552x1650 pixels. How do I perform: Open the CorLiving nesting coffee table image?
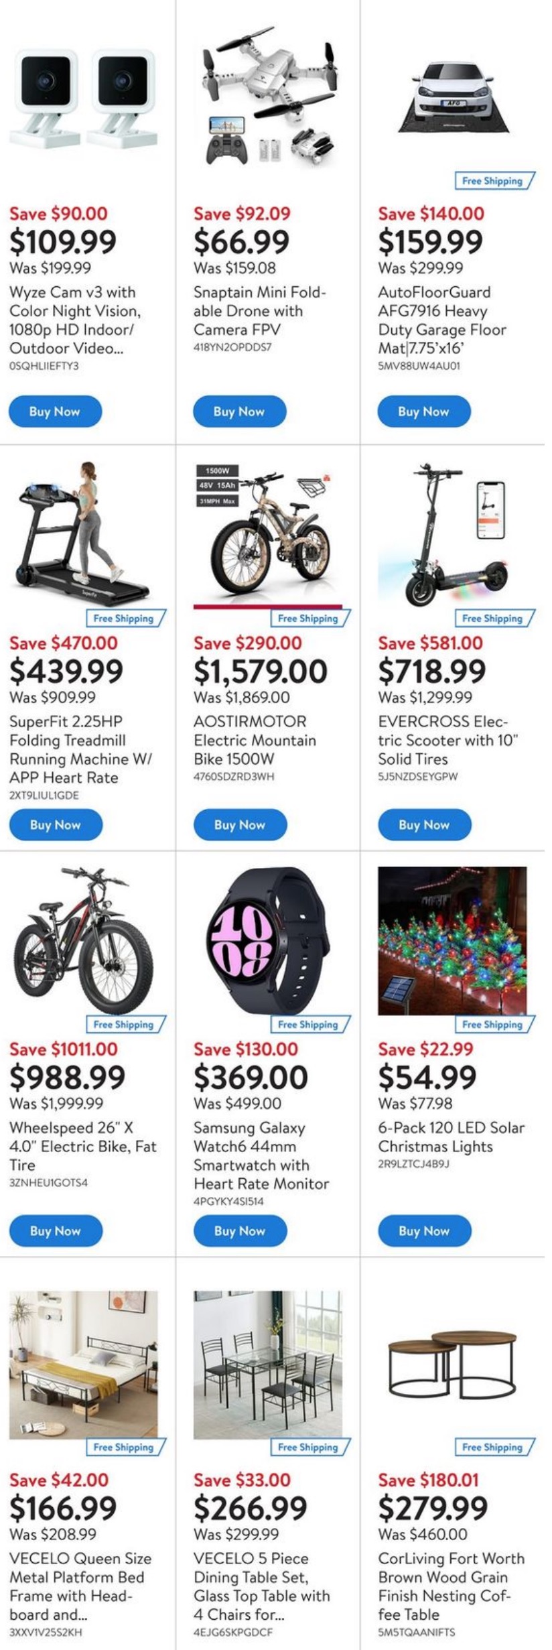(452, 1365)
